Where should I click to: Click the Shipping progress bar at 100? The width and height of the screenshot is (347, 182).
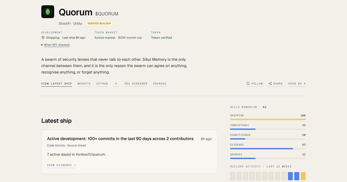[x=268, y=119]
